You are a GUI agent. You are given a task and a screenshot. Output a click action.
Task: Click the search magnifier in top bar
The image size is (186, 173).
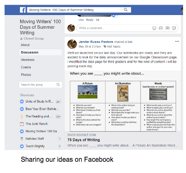(126, 10)
